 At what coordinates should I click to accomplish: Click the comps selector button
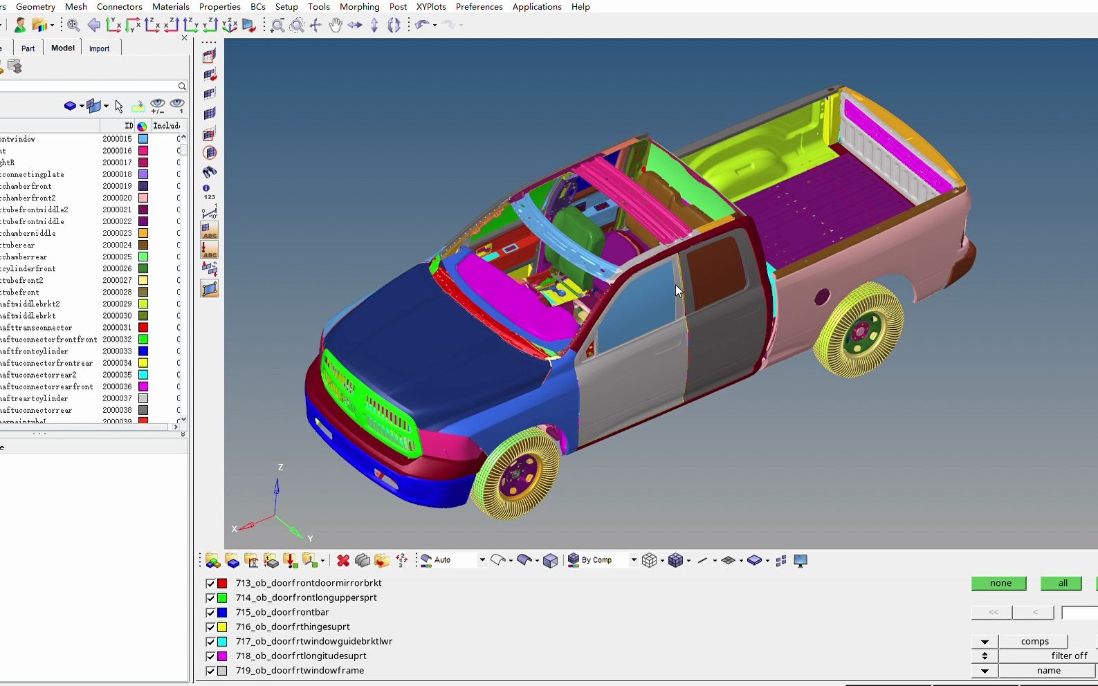1034,641
